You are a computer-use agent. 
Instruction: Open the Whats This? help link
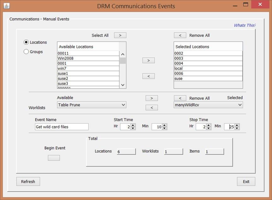pos(244,25)
